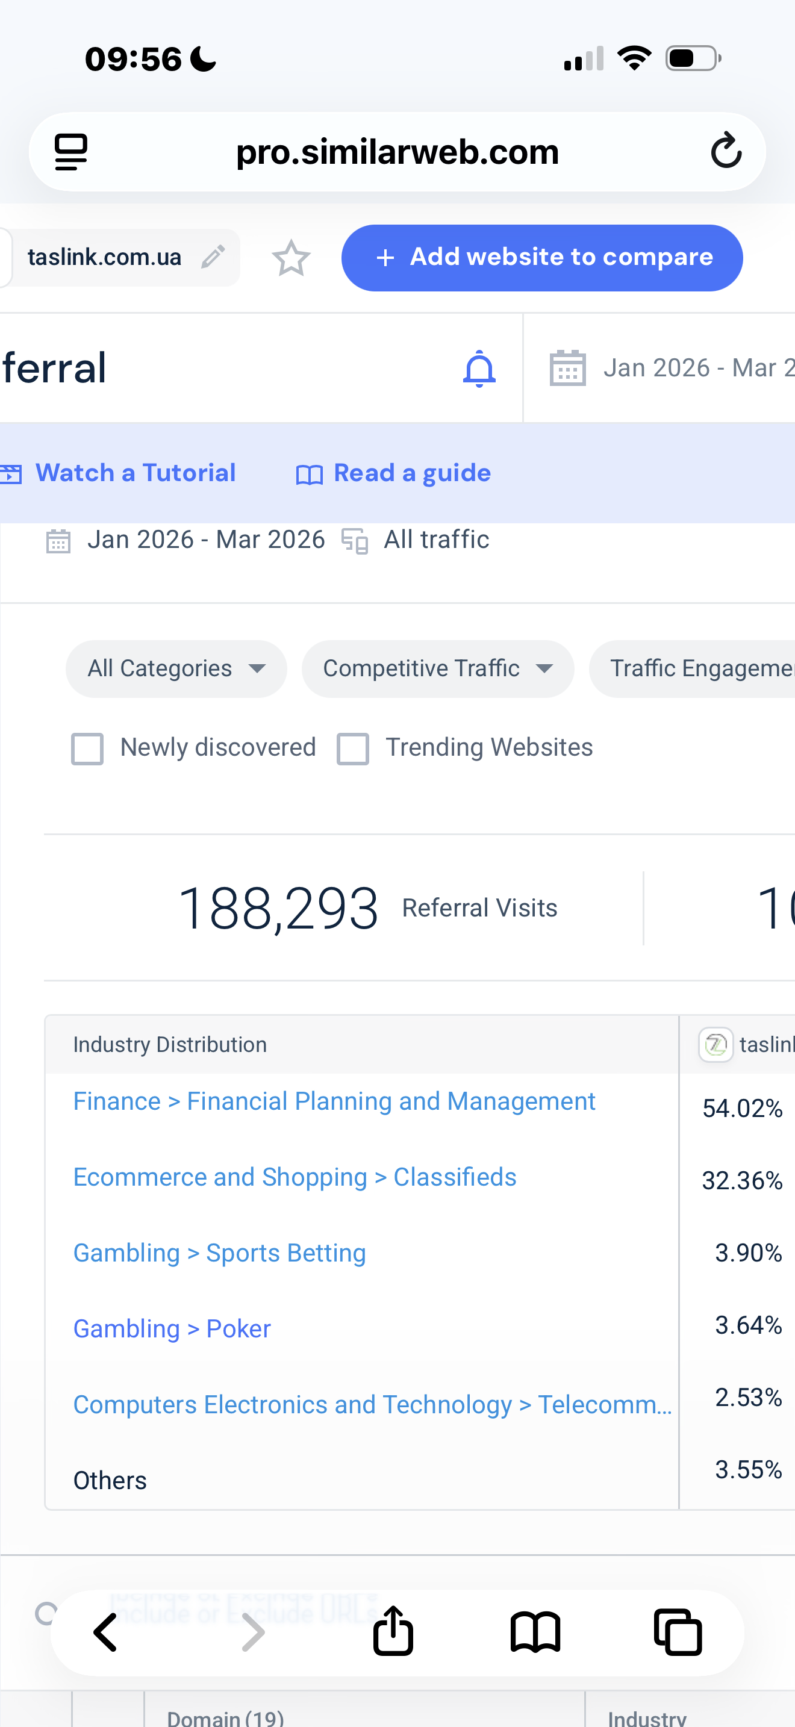Screen dimensions: 795x1727
Task: Go back with the browser back arrow
Action: pos(105,1632)
